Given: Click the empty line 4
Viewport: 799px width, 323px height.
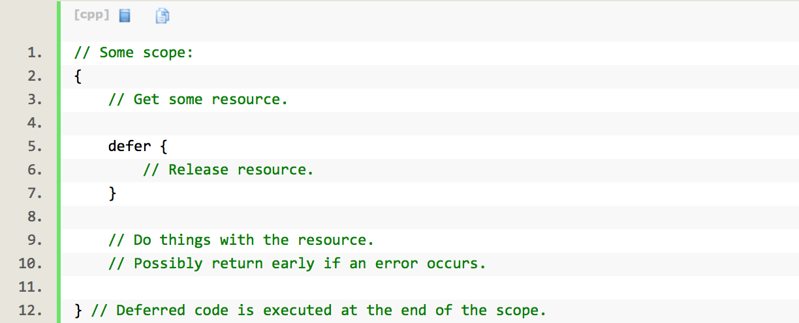Looking at the screenshot, I should (x=430, y=123).
